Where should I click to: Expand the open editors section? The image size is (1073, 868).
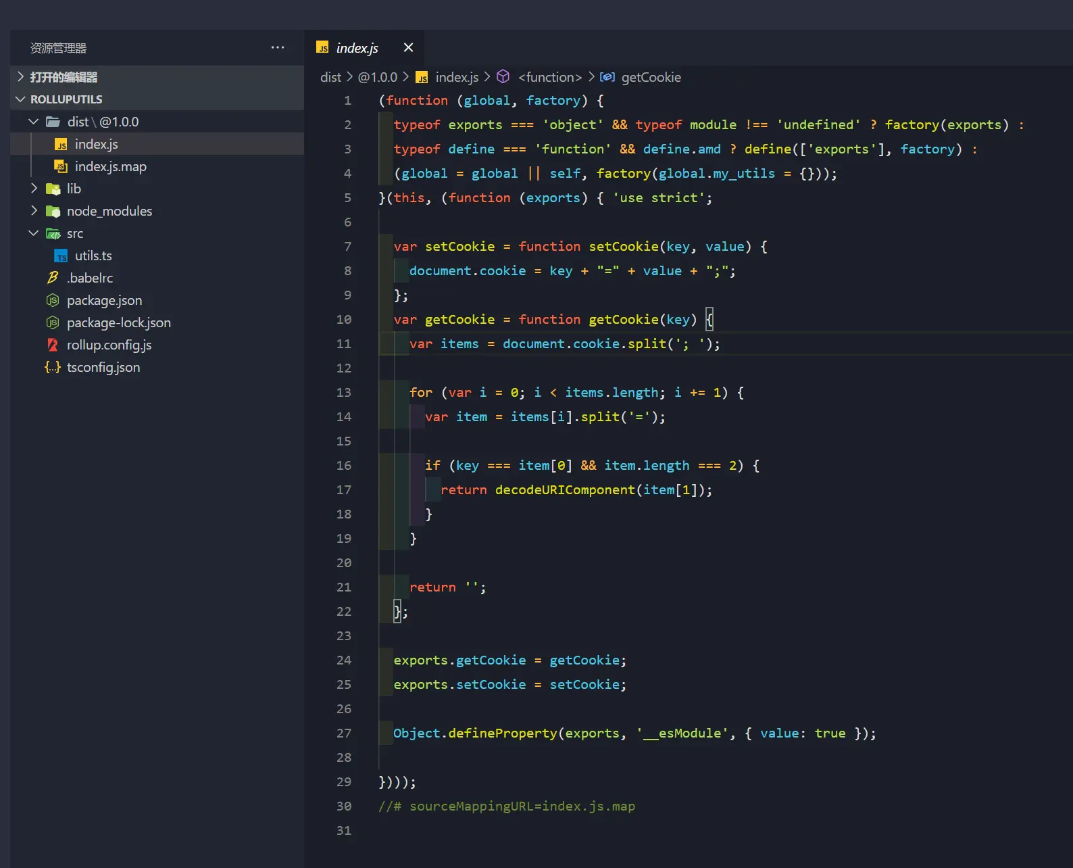coord(20,77)
